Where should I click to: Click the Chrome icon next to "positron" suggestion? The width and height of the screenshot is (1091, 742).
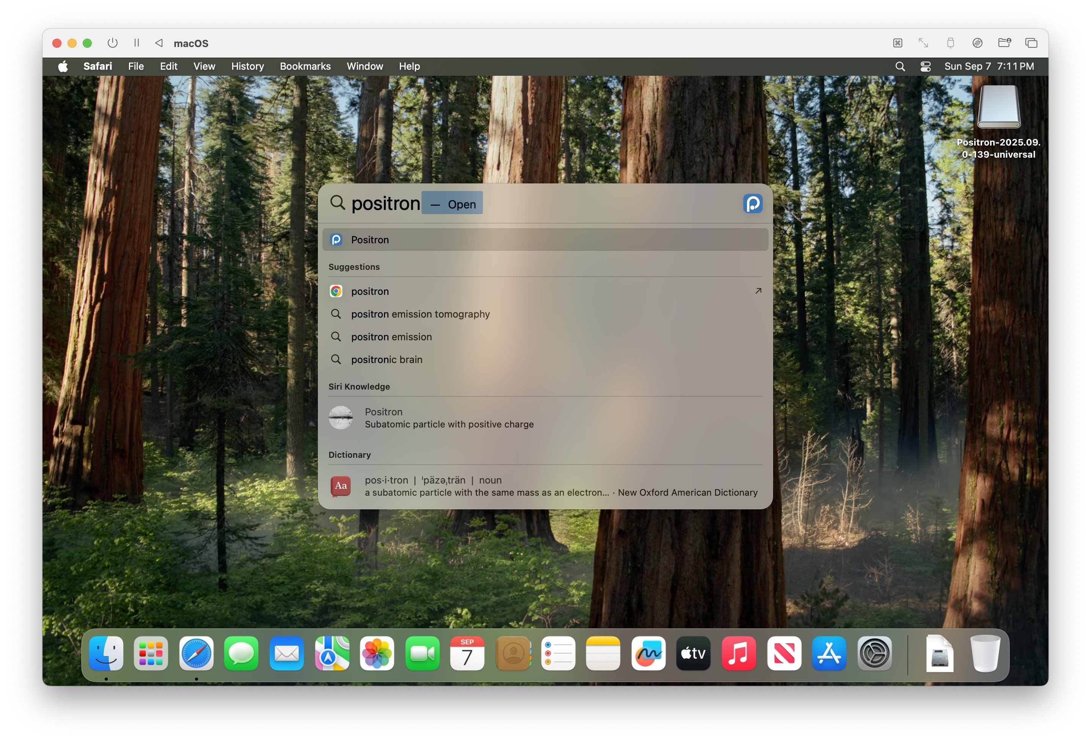pyautogui.click(x=336, y=291)
